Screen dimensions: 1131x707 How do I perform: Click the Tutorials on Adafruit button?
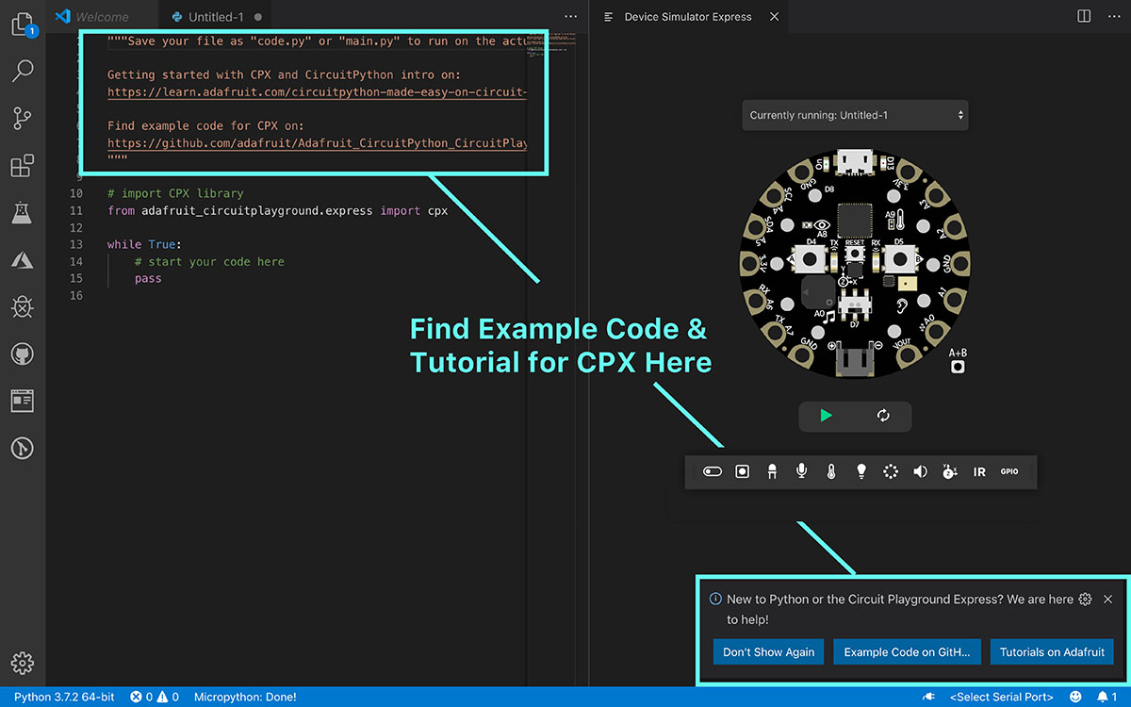click(x=1052, y=651)
